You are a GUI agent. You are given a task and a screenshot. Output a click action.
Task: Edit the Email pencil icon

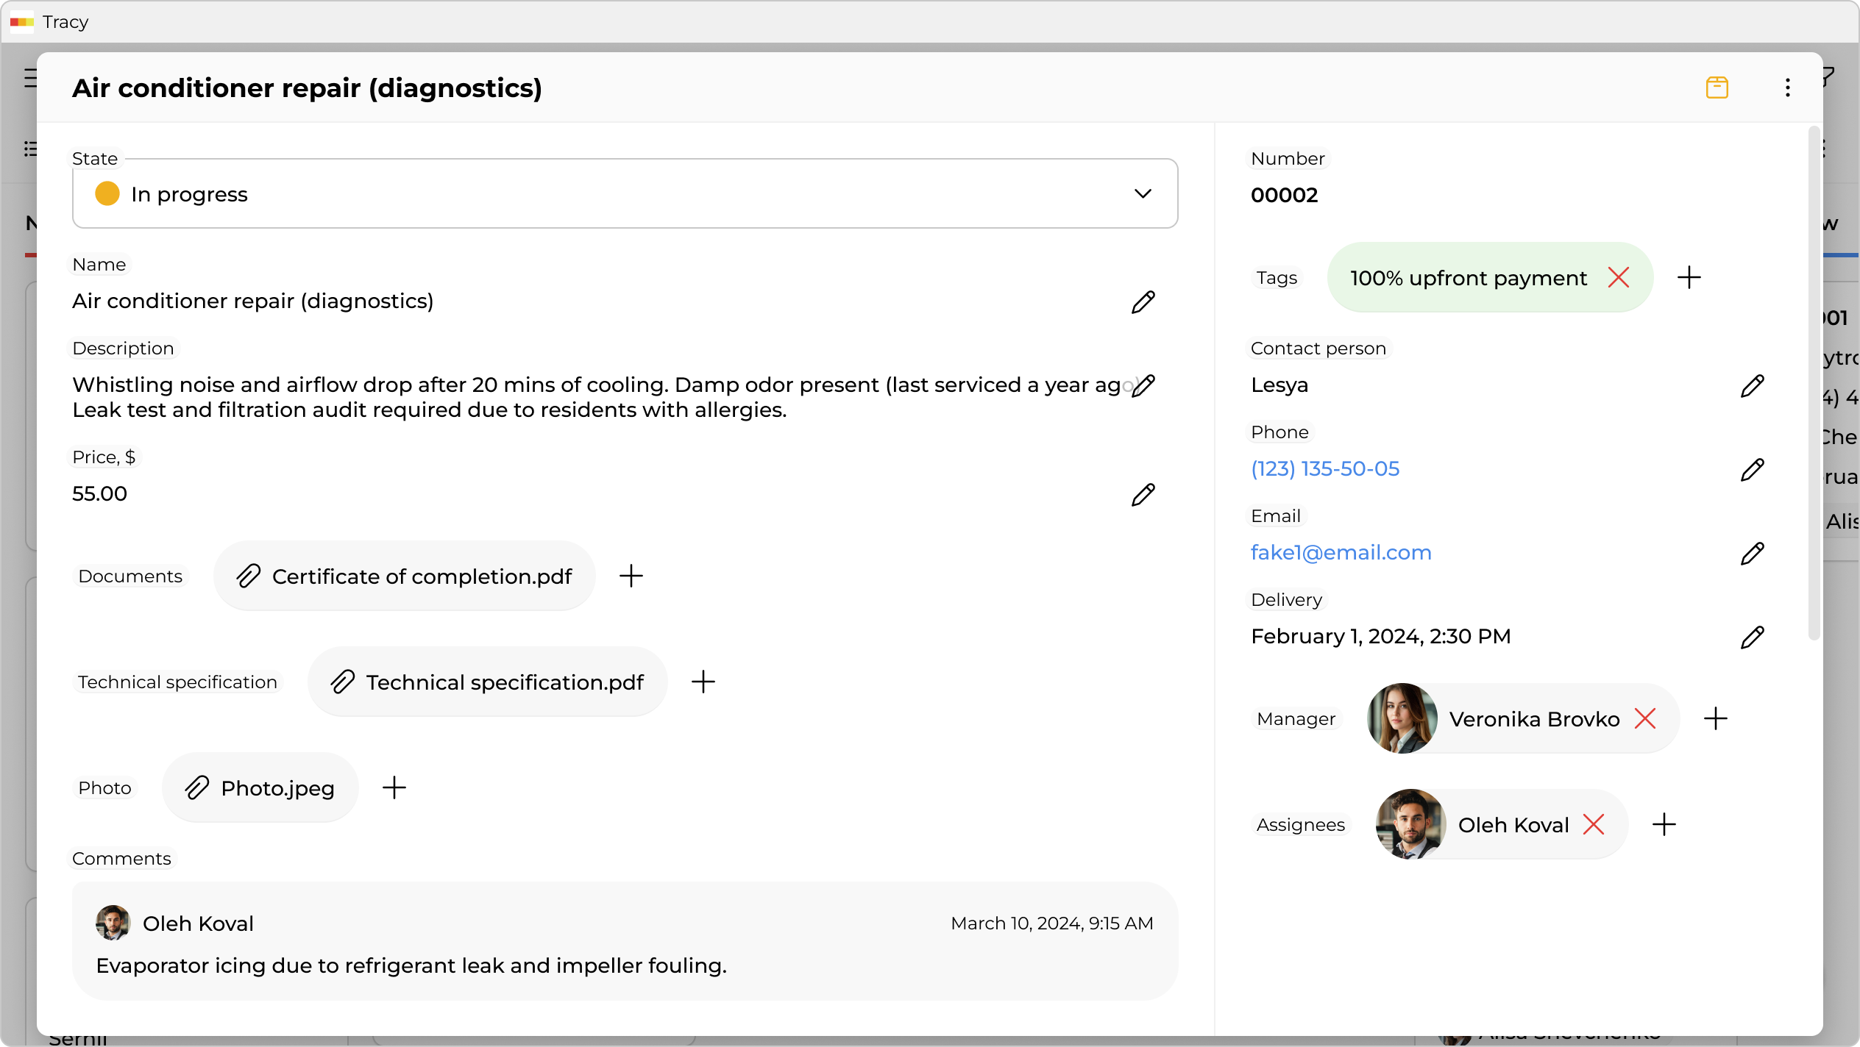(x=1752, y=553)
